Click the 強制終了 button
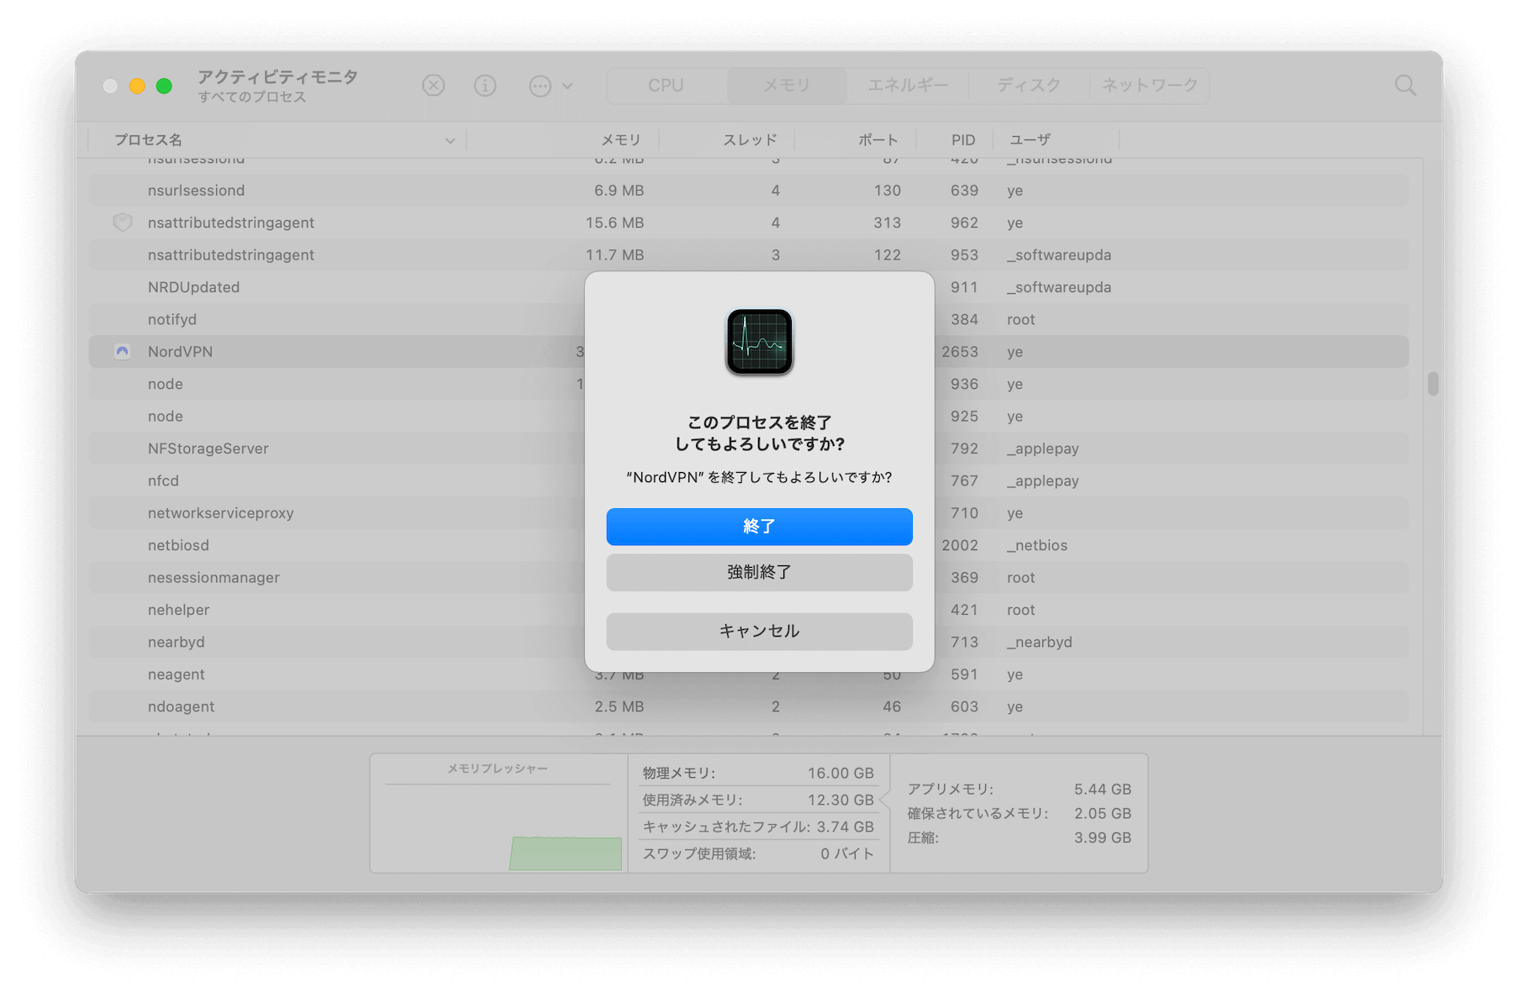1518x992 pixels. coord(759,572)
